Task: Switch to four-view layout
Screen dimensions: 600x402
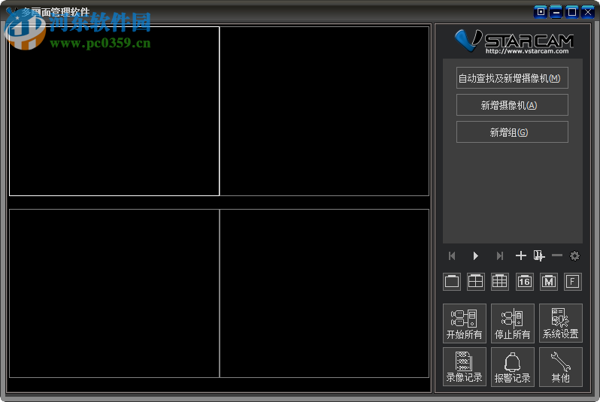Action: pyautogui.click(x=476, y=282)
